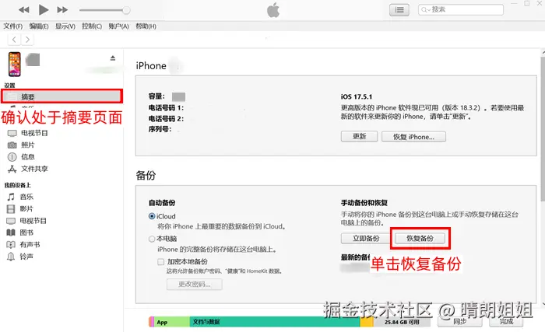
Task: Click the rewind previous track button
Action: pyautogui.click(x=23, y=10)
